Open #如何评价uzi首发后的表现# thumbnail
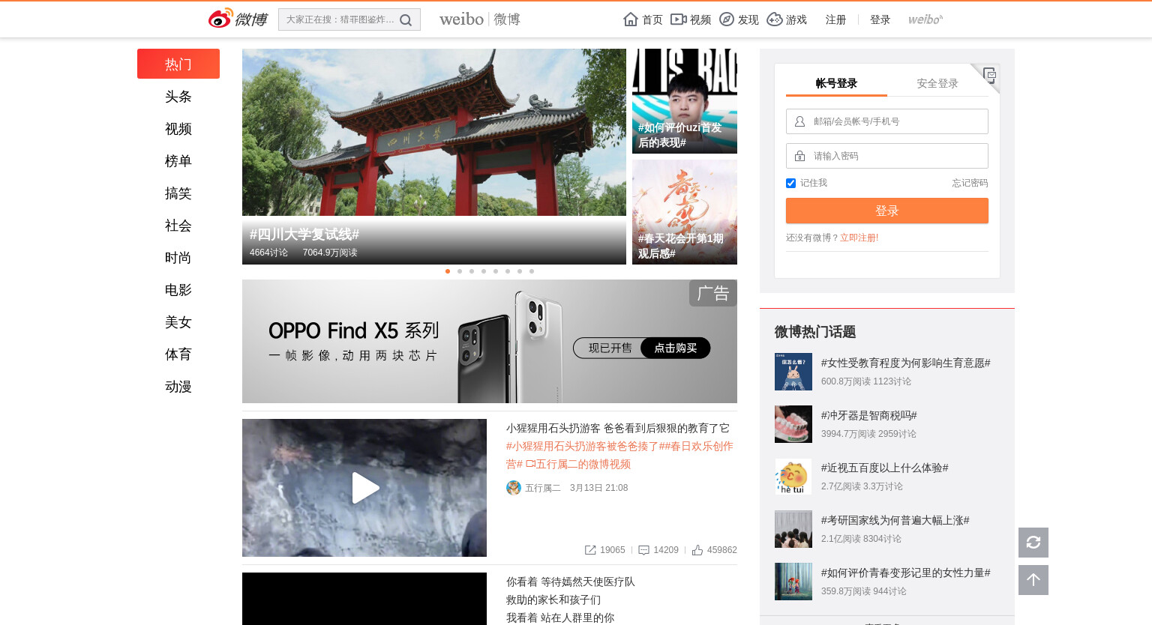 tap(685, 101)
